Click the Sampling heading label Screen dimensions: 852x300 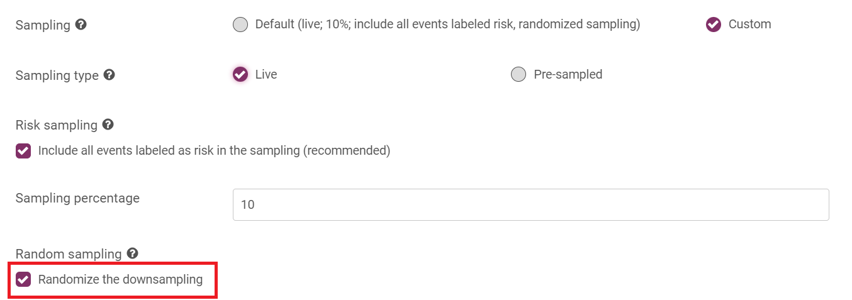tap(43, 25)
